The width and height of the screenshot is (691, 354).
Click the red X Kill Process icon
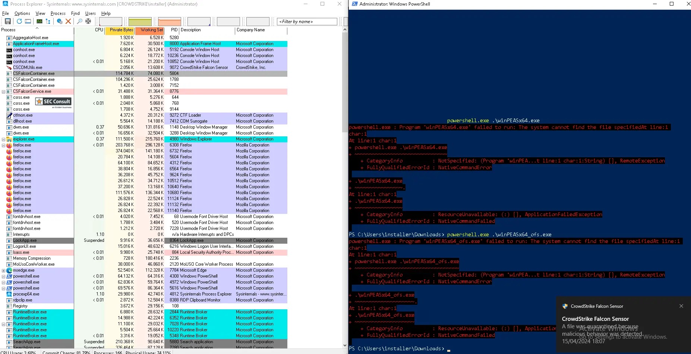pos(68,21)
